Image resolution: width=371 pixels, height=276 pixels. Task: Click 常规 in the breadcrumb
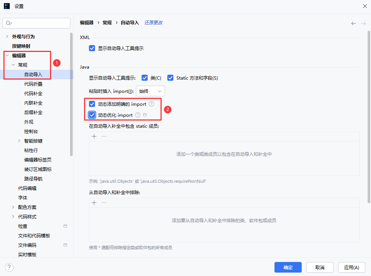[107, 23]
